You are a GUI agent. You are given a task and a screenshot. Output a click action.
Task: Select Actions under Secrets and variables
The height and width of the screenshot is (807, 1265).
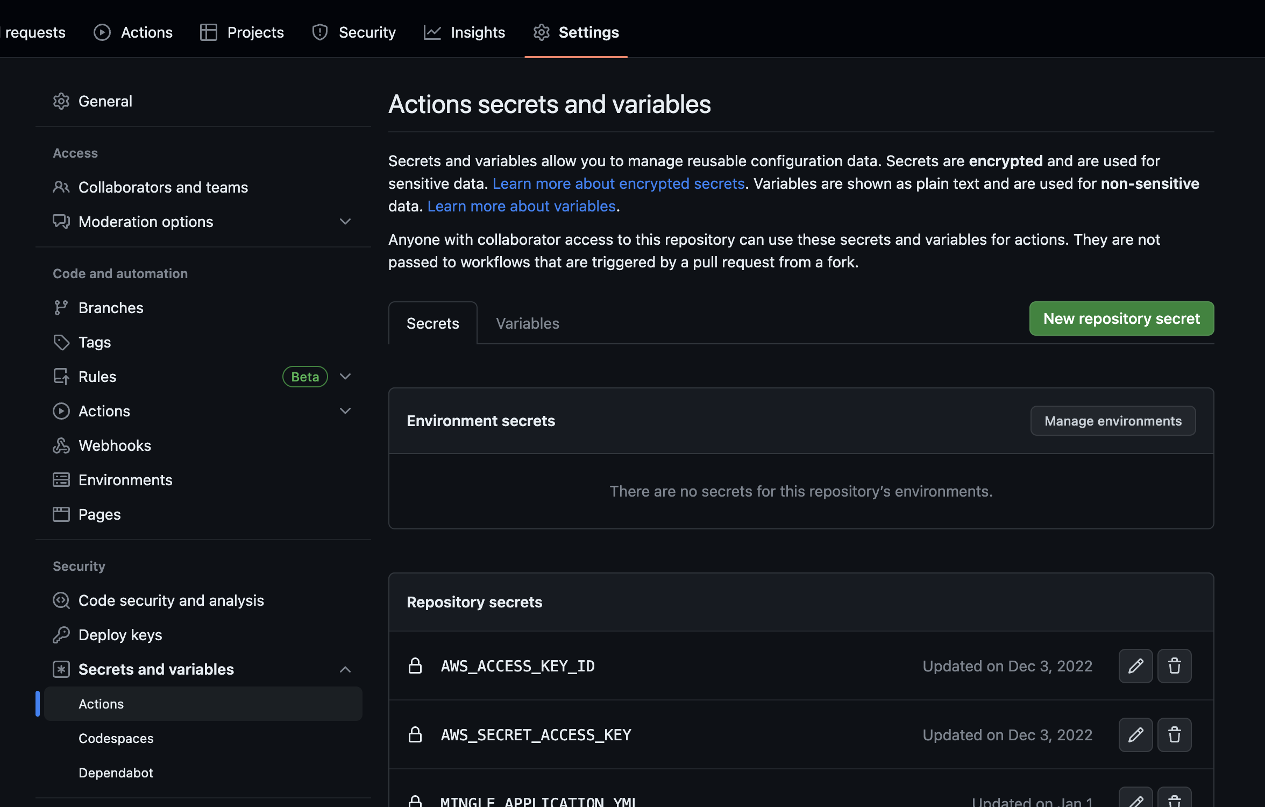tap(101, 703)
